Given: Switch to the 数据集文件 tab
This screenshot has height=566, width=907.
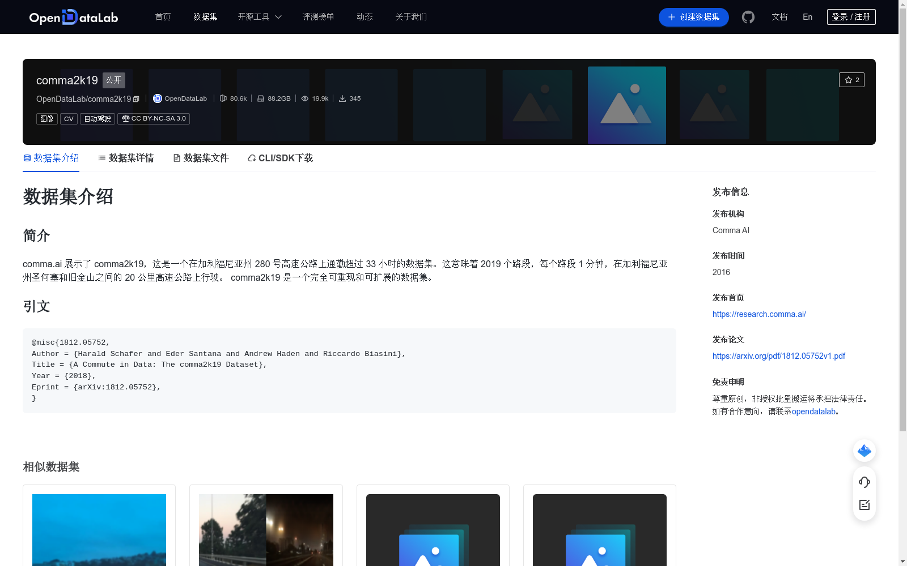Looking at the screenshot, I should click(x=201, y=158).
